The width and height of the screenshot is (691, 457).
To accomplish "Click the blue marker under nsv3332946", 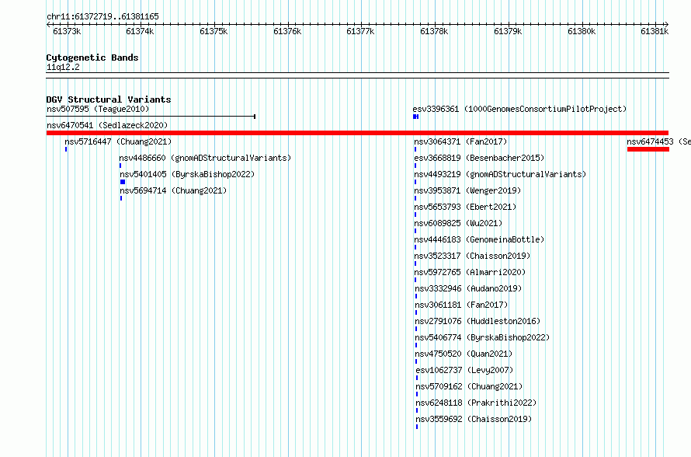I will pyautogui.click(x=416, y=296).
